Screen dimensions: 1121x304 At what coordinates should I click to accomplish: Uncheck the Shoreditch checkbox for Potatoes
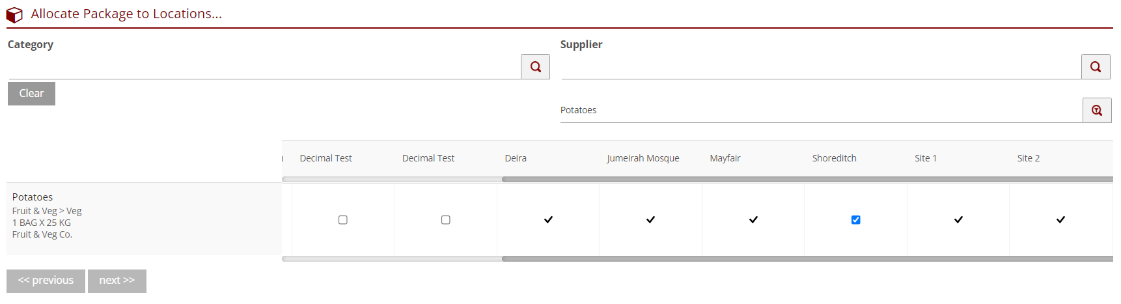pyautogui.click(x=855, y=220)
